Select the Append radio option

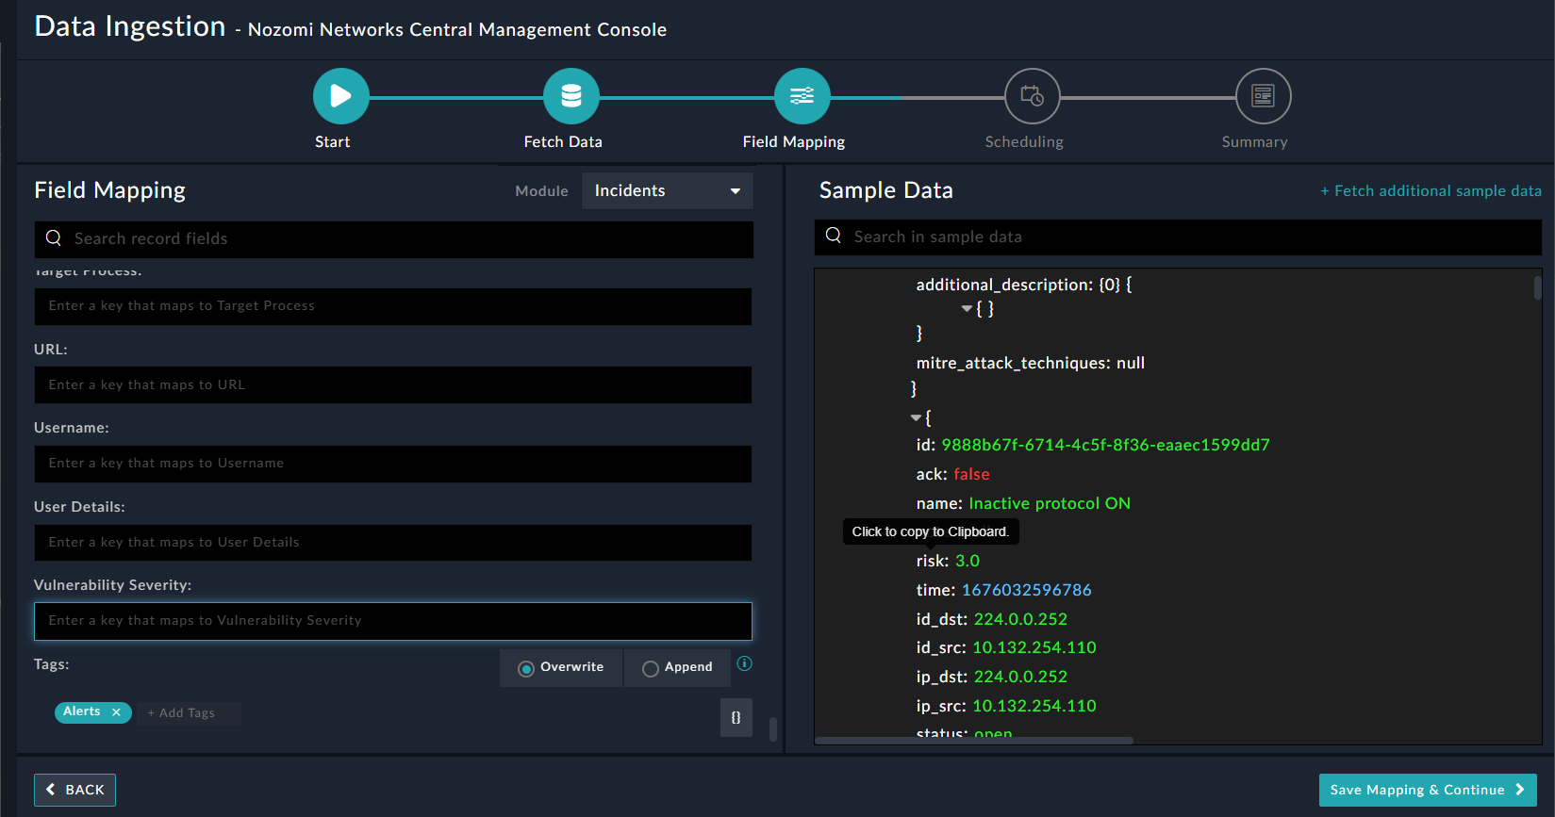tap(650, 668)
